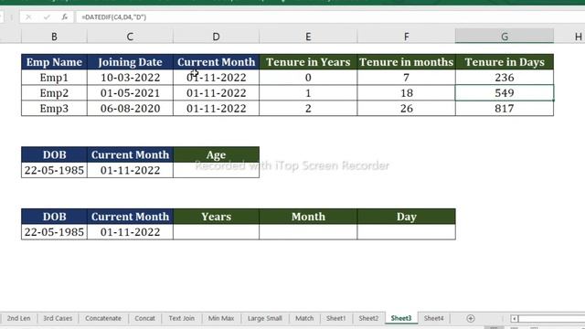This screenshot has width=585, height=329.
Task: Switch to Text Join sheet tab
Action: click(181, 318)
